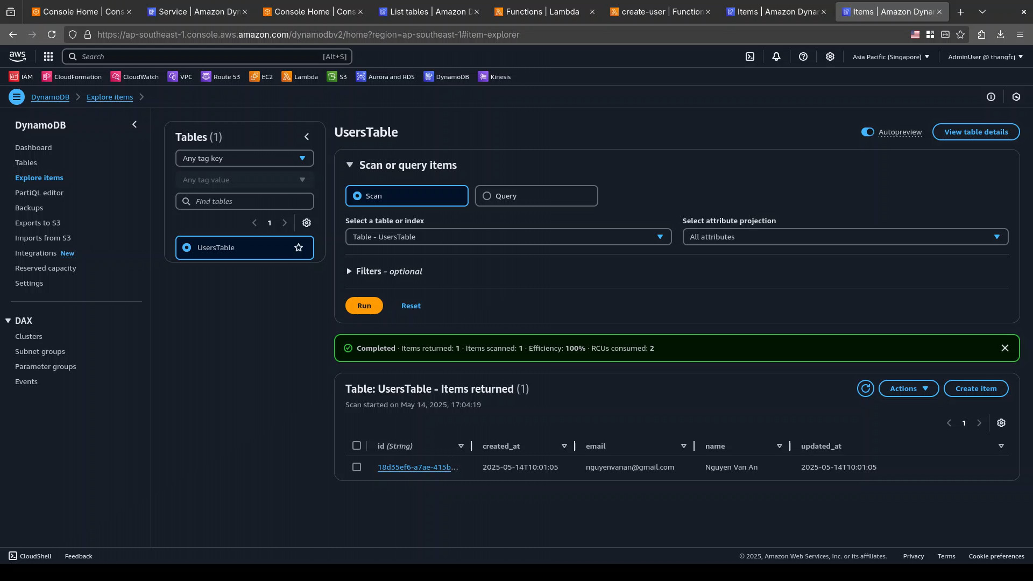Open VPC service shortcut
The height and width of the screenshot is (581, 1033).
click(180, 76)
